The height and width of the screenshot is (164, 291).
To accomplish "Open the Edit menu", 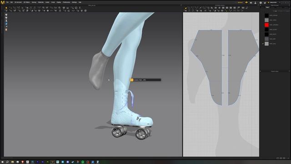I will tap(11, 2).
